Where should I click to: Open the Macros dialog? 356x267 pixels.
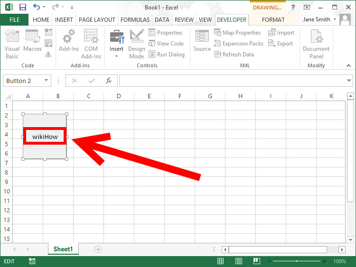click(x=32, y=40)
